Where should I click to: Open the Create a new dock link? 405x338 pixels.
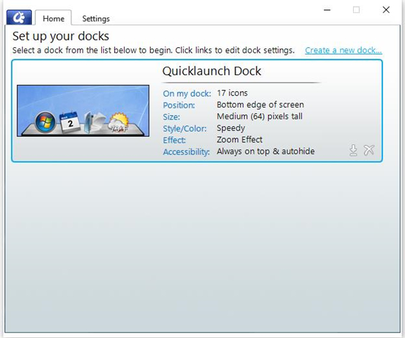pyautogui.click(x=343, y=51)
